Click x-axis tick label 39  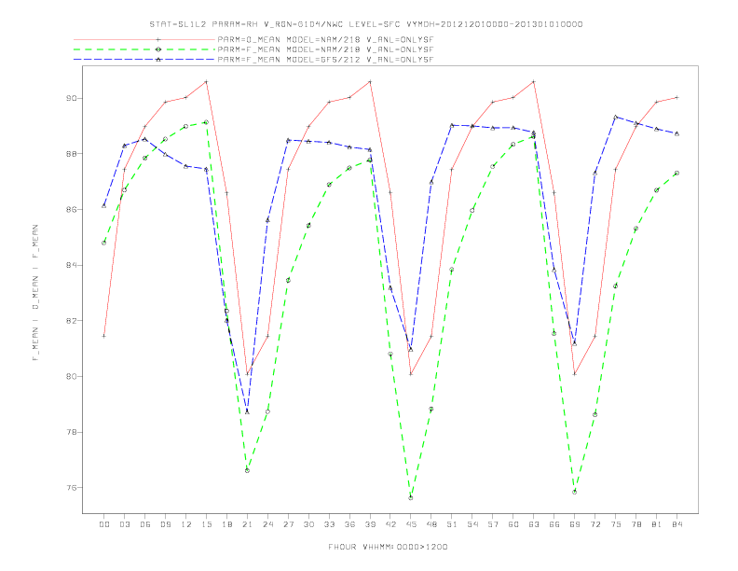click(370, 524)
